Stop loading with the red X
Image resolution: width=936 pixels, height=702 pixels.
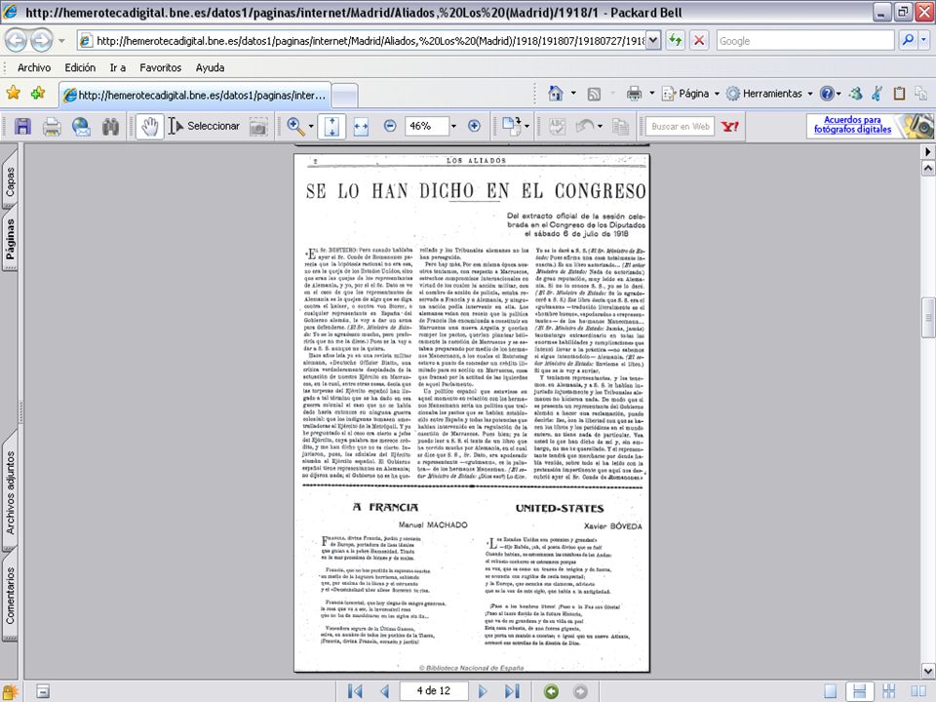[x=699, y=41]
